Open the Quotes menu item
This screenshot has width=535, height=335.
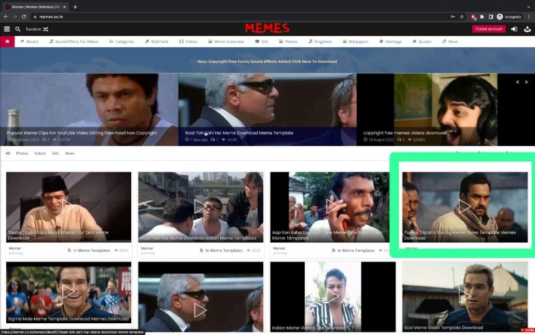[422, 41]
